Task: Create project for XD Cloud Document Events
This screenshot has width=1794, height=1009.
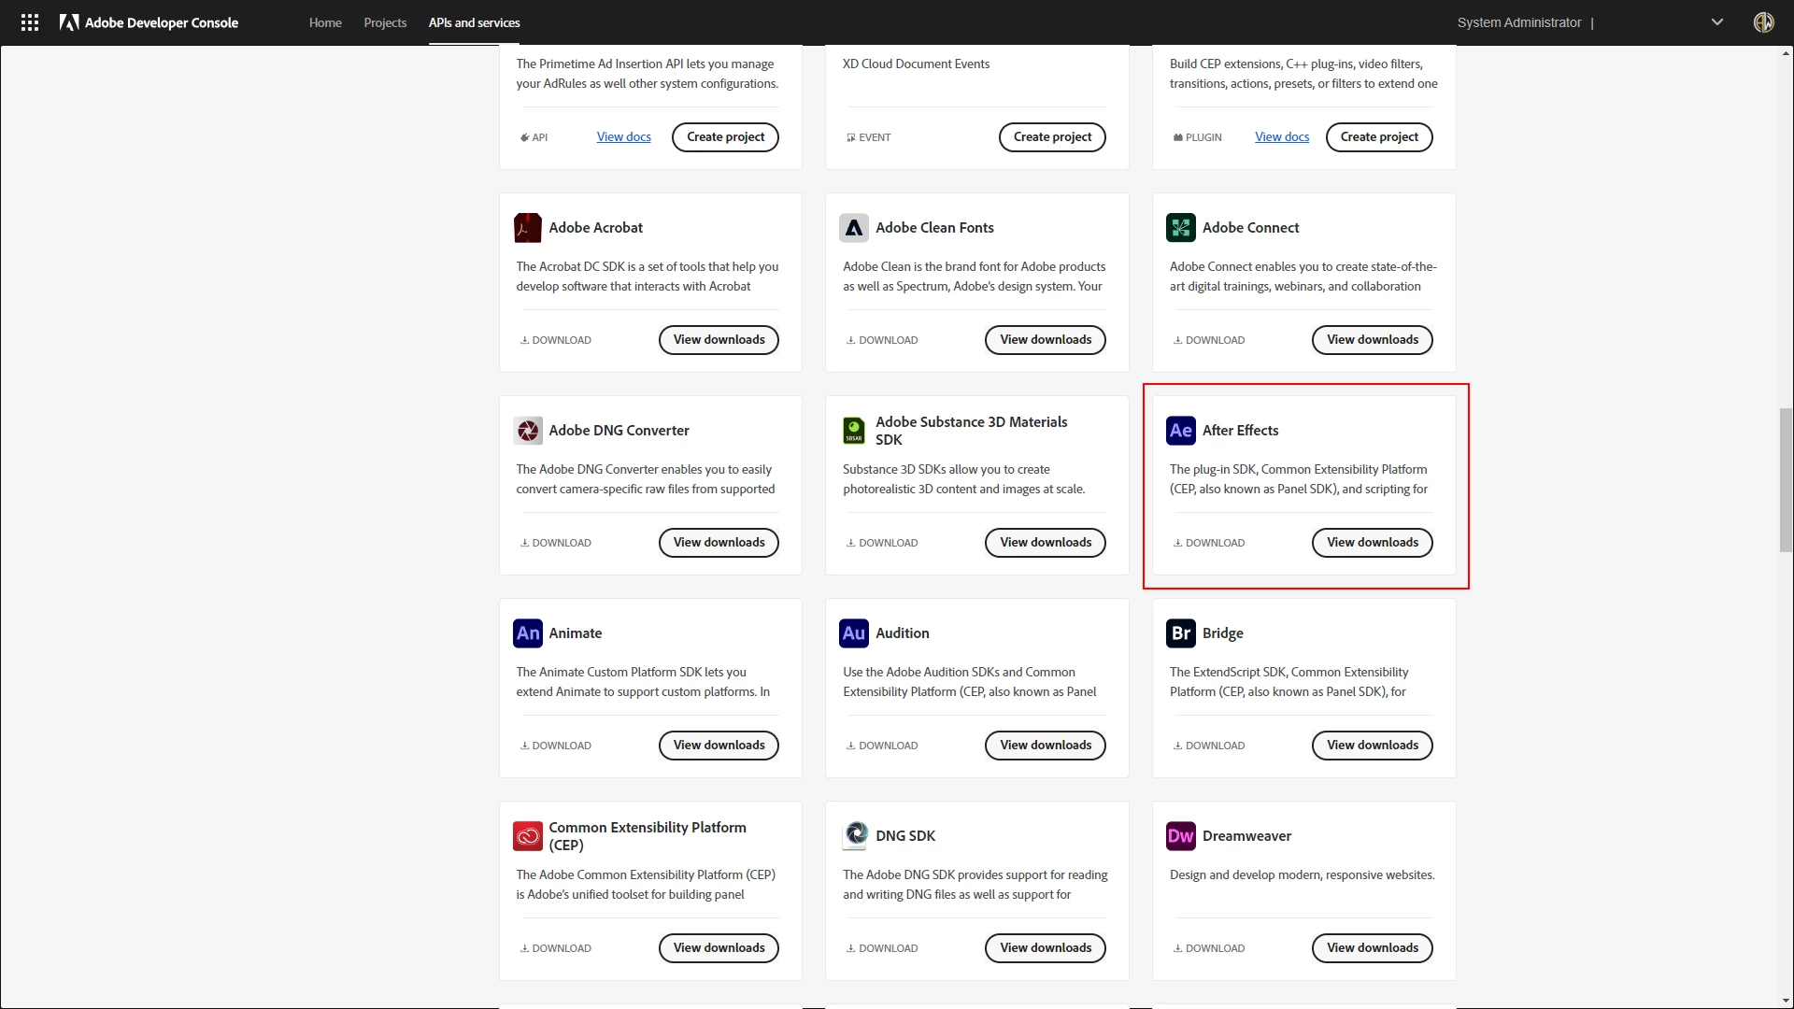Action: 1052,137
